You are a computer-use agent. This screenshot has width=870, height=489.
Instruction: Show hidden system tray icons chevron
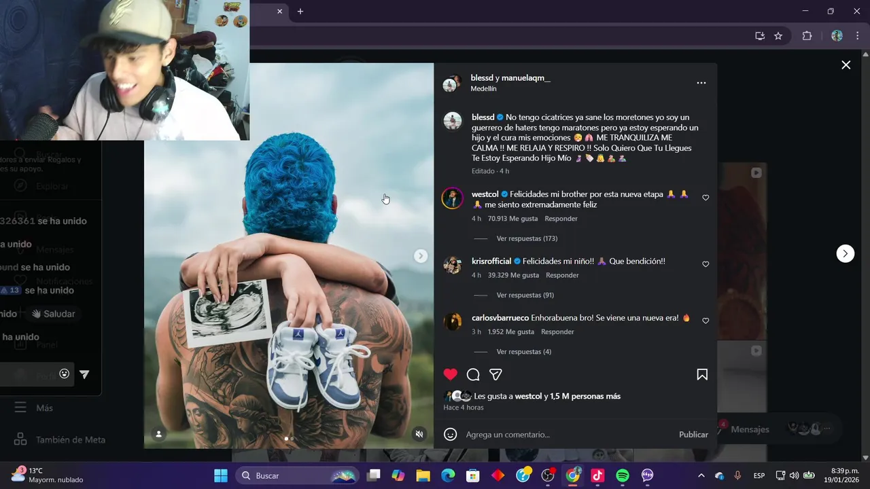tap(701, 475)
